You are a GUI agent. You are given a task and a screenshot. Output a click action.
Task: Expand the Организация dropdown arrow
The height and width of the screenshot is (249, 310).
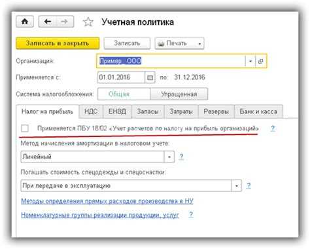tap(250, 61)
